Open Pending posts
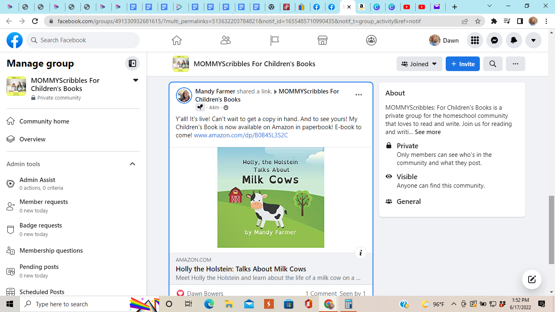This screenshot has width=555, height=312. (x=73, y=271)
